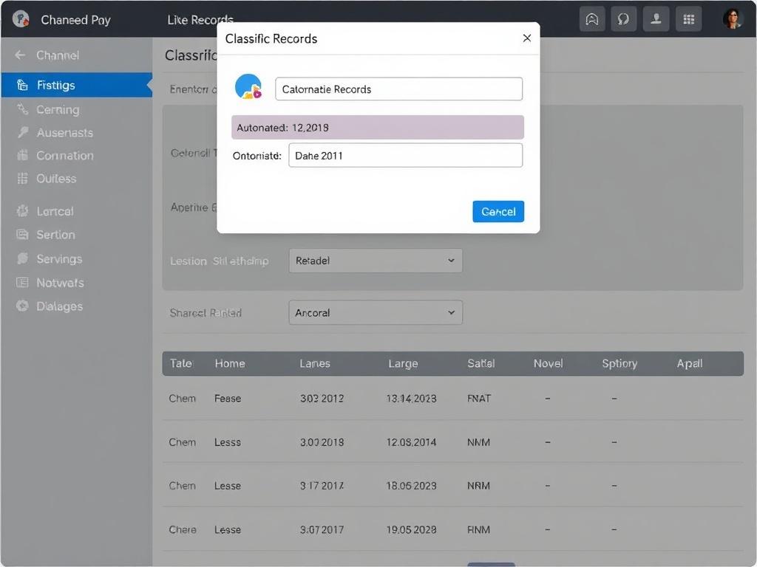Click the Chaneed Pay logo icon

tap(21, 19)
